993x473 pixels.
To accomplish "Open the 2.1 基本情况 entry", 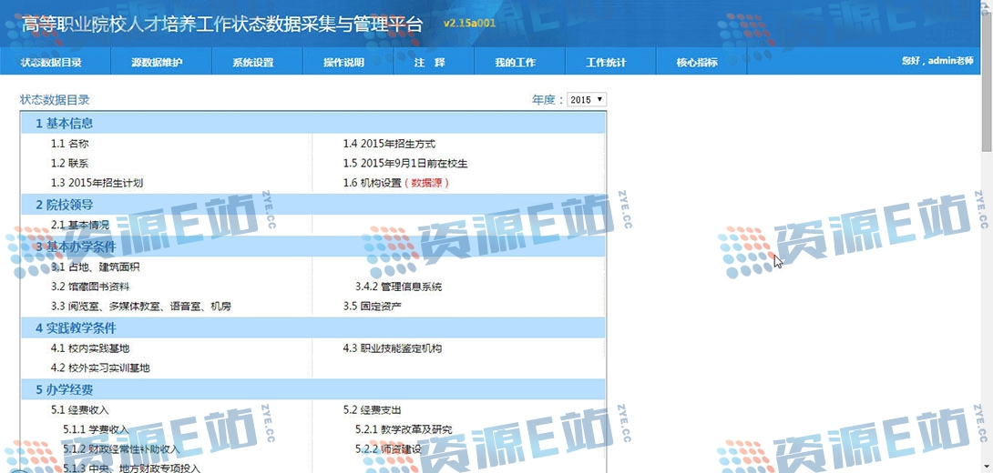I will point(79,225).
